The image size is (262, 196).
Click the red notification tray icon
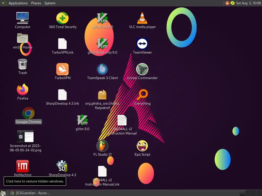(x=227, y=3)
